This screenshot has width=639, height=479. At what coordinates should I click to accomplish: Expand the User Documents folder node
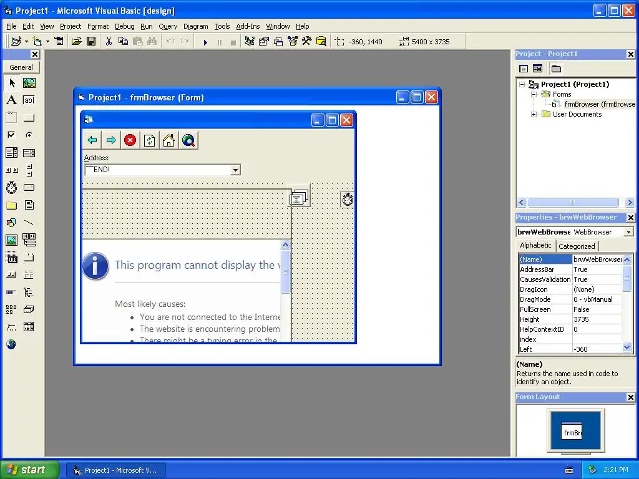coord(534,115)
